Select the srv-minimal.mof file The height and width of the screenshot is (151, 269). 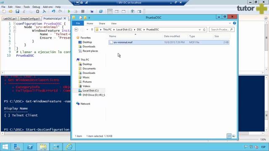point(169,42)
